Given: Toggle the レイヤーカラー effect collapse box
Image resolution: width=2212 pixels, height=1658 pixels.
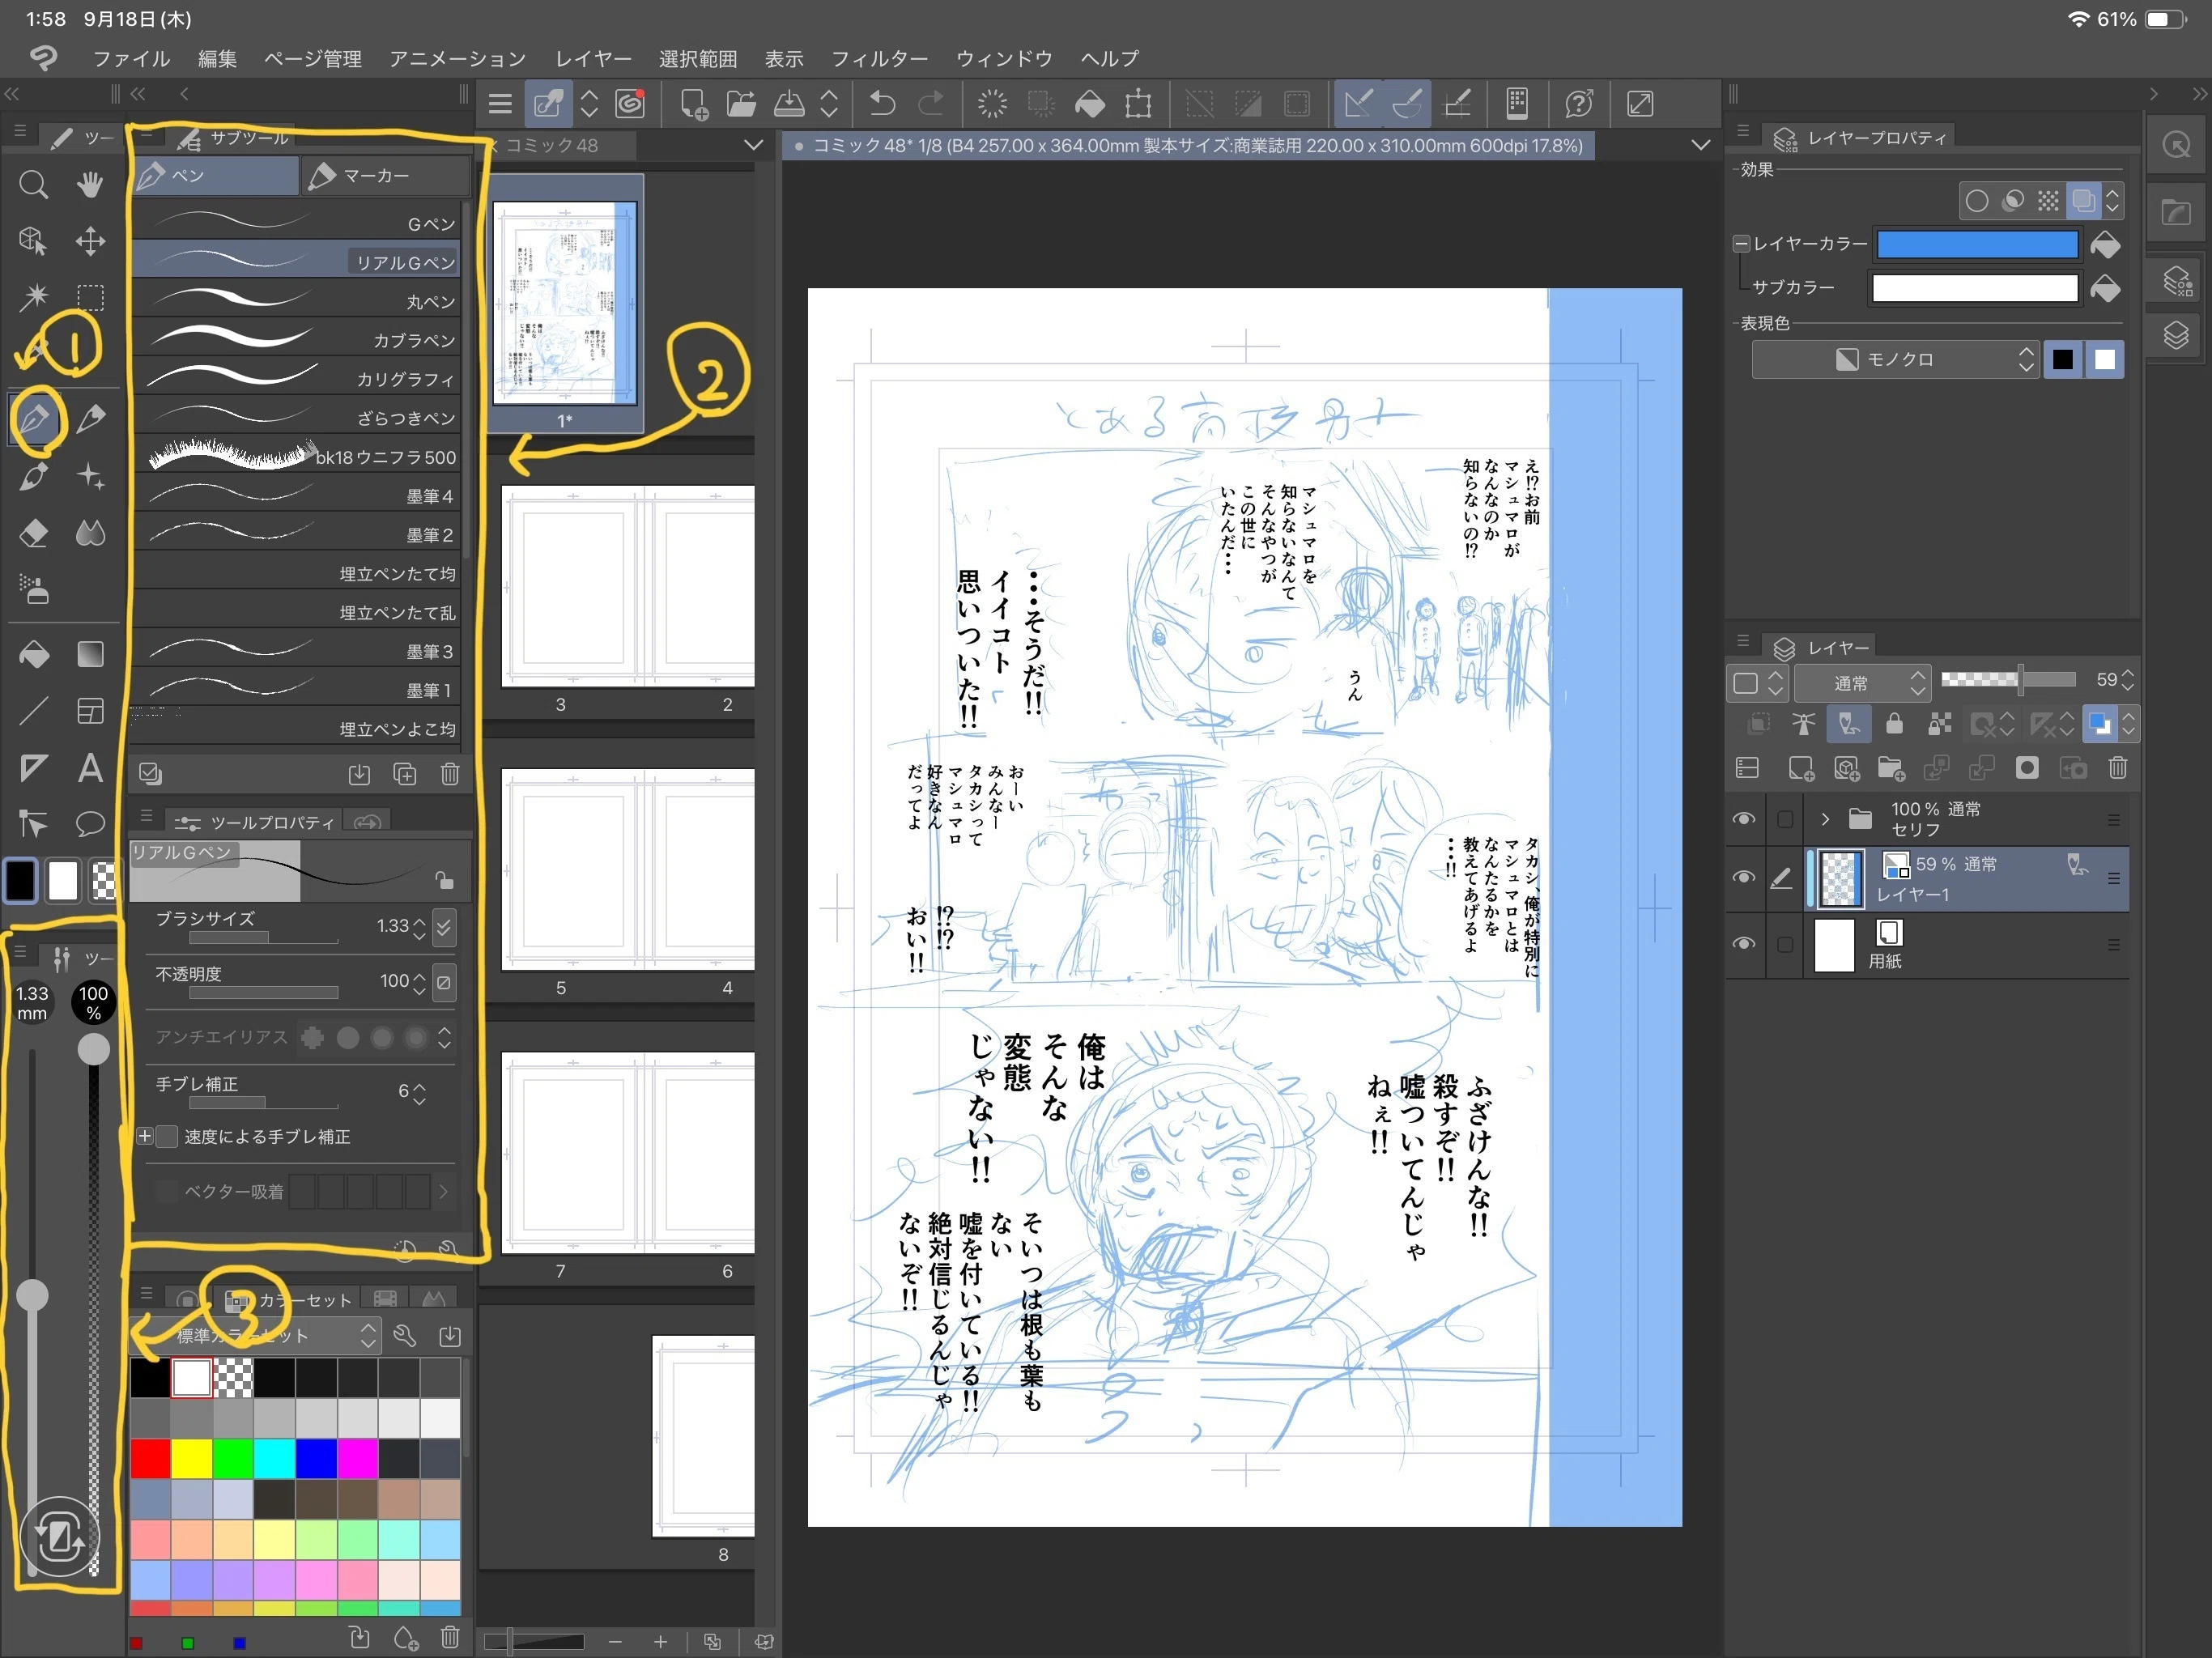Looking at the screenshot, I should click(x=1741, y=243).
